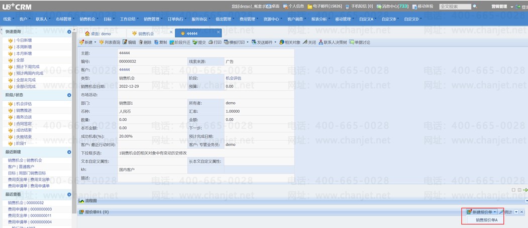Click the 新建 (New) toolbar button
The width and height of the screenshot is (528, 228).
[85, 42]
